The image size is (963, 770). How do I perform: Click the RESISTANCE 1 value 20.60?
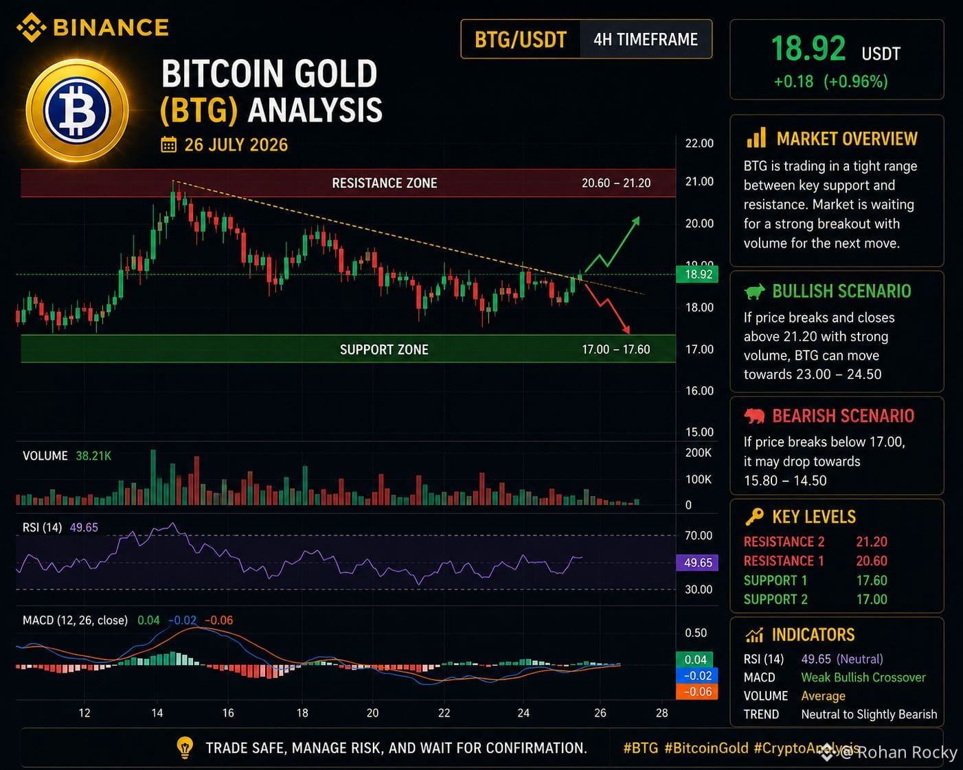point(872,561)
